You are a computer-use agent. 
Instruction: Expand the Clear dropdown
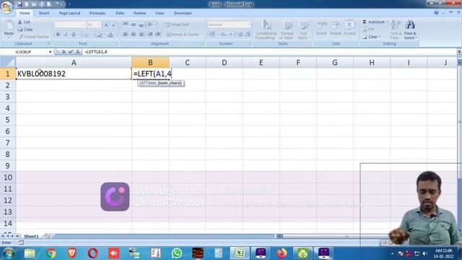point(380,37)
